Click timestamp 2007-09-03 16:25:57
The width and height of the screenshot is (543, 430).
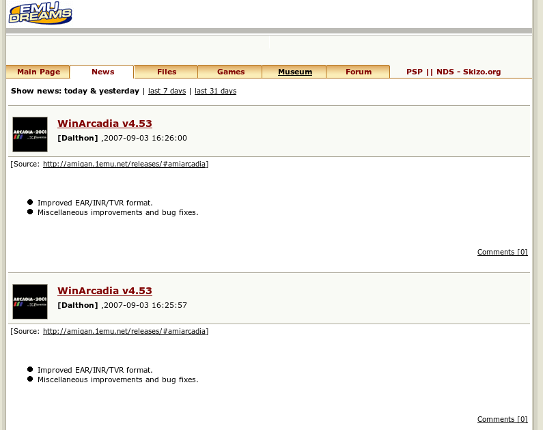point(145,305)
